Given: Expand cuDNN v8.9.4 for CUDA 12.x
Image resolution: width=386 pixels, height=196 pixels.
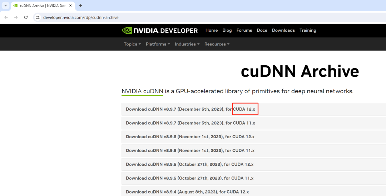Looking at the screenshot, I should (x=254, y=191).
